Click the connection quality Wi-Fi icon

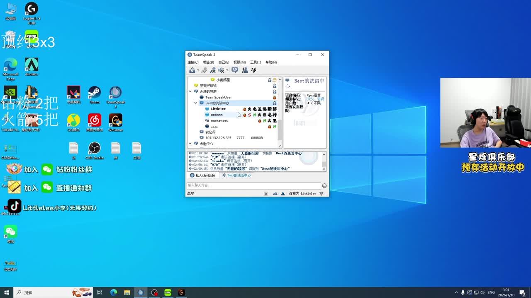pos(321,194)
